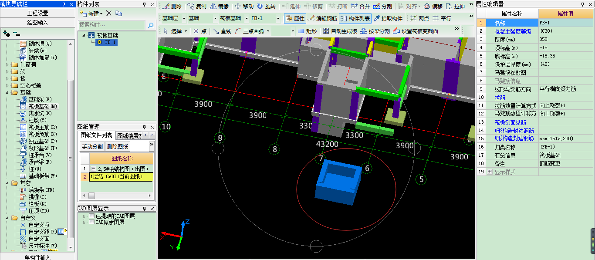Click the 平行 parallel axis tool
595x260 pixels.
tap(442, 19)
